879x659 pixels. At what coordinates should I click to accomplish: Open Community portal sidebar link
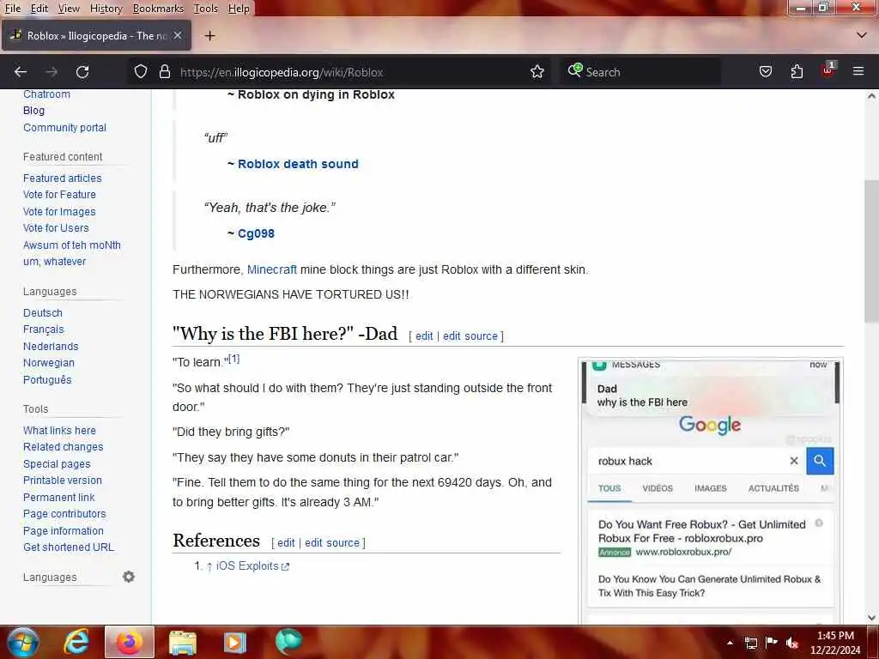tap(64, 128)
